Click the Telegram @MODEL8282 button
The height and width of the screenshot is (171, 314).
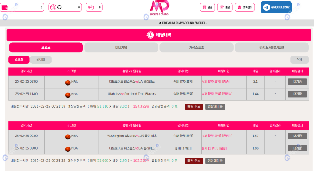point(276,7)
